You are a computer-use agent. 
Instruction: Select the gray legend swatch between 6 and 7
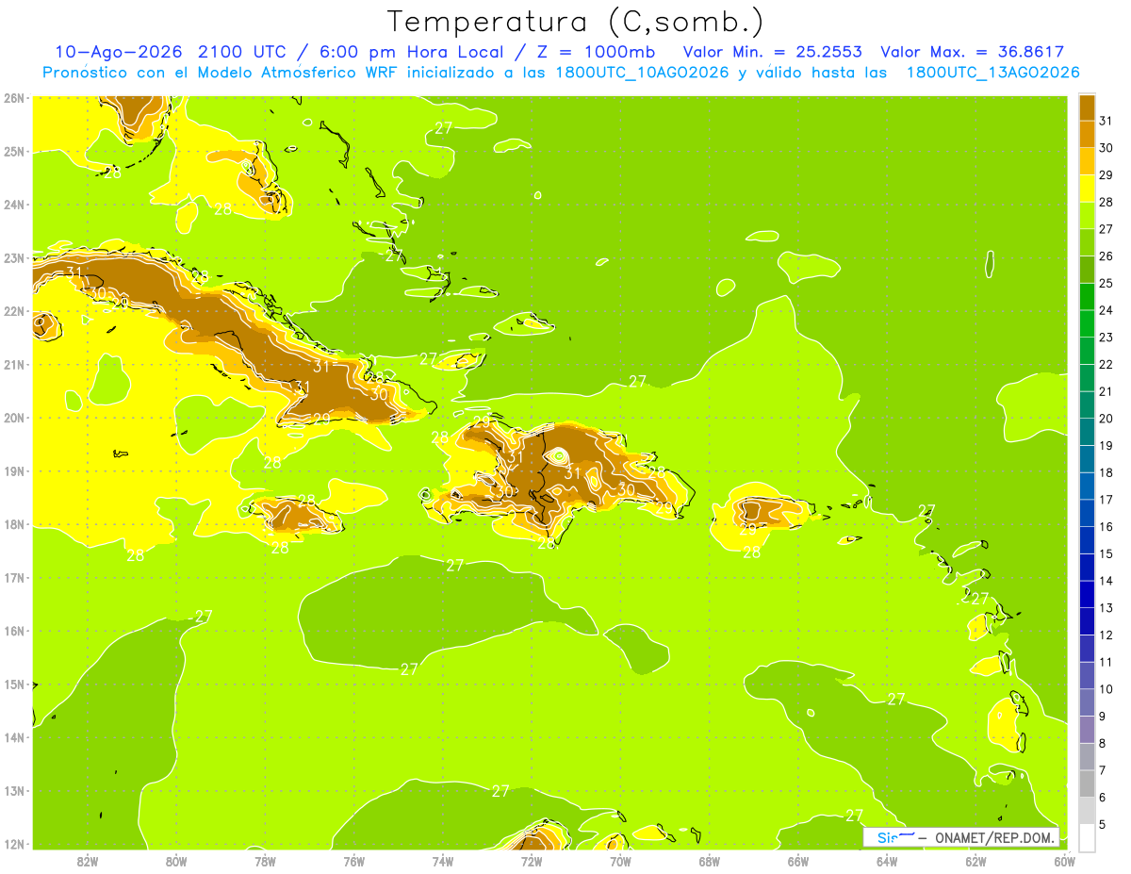pyautogui.click(x=1087, y=783)
